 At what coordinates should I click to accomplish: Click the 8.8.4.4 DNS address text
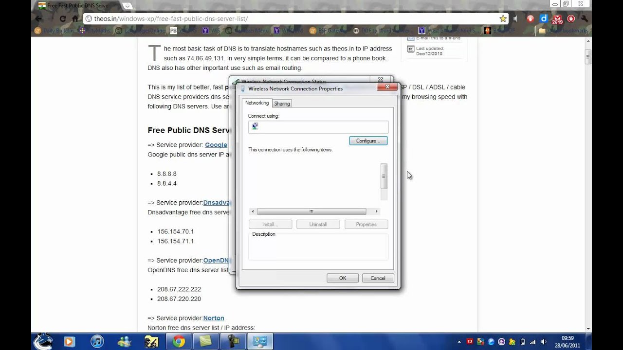(167, 183)
